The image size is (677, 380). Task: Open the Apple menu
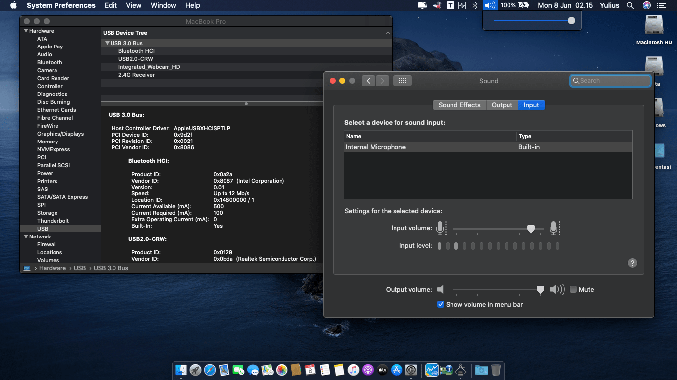13,5
